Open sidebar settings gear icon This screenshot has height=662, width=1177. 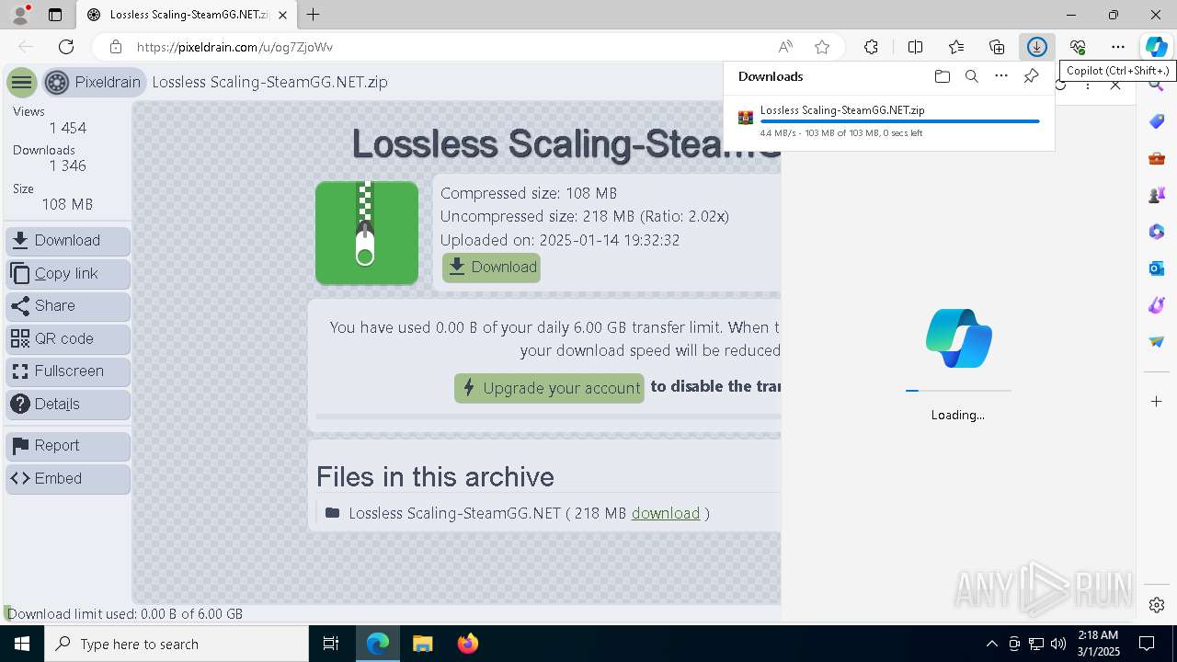[1157, 605]
